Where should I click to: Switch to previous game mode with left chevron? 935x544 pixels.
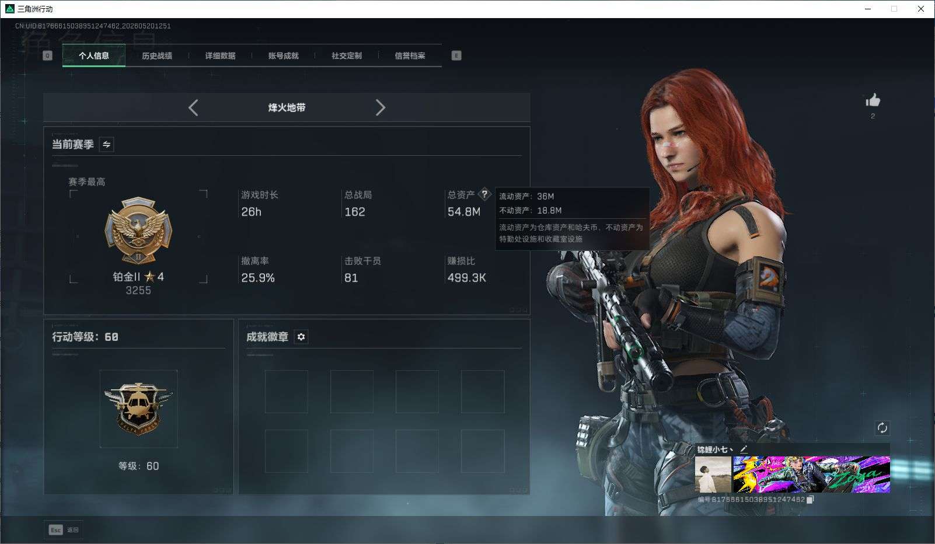(193, 107)
